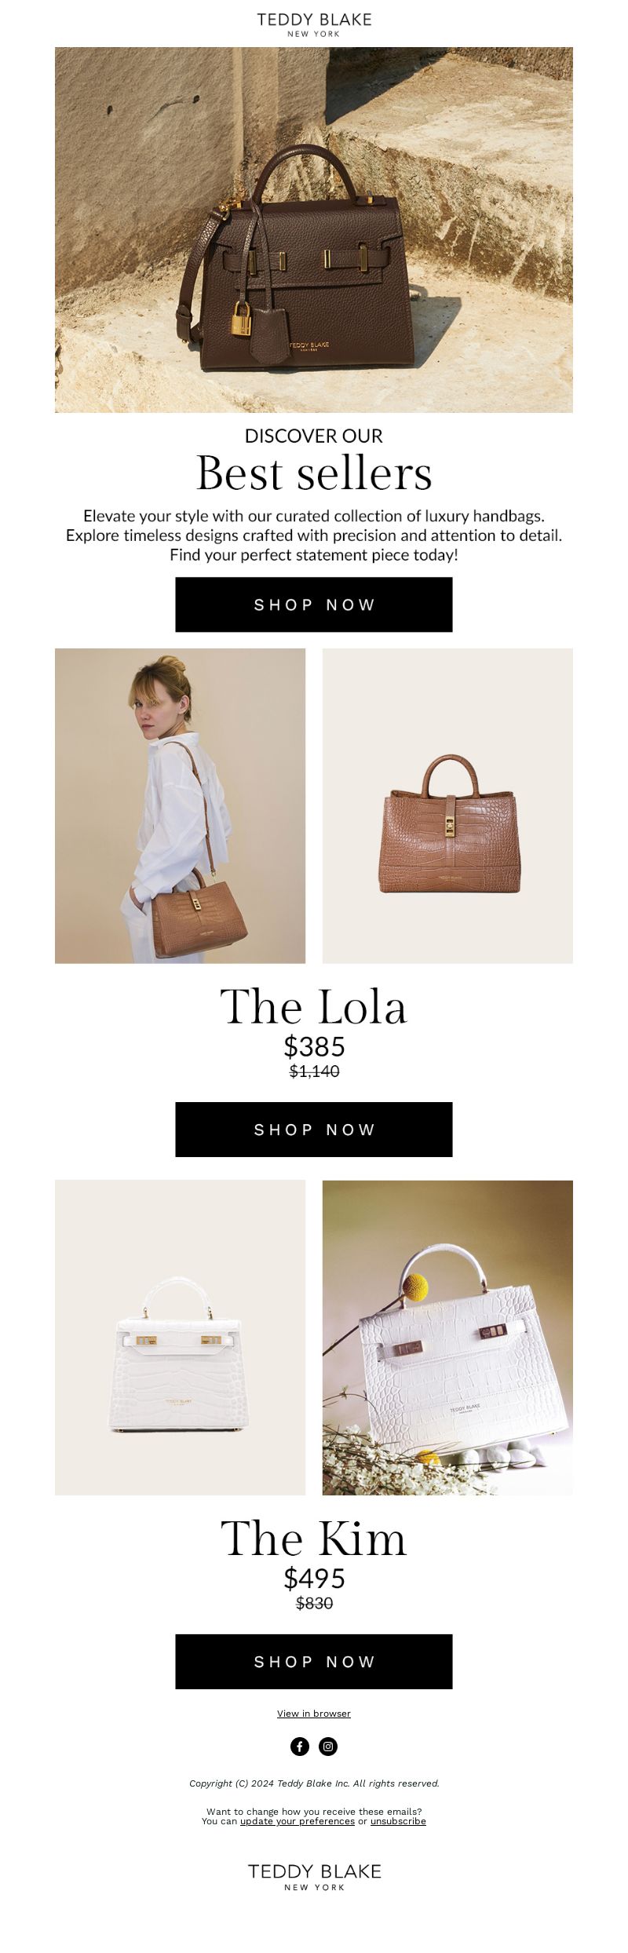Click Shop Now under The Kim
The image size is (628, 1953).
[314, 1662]
